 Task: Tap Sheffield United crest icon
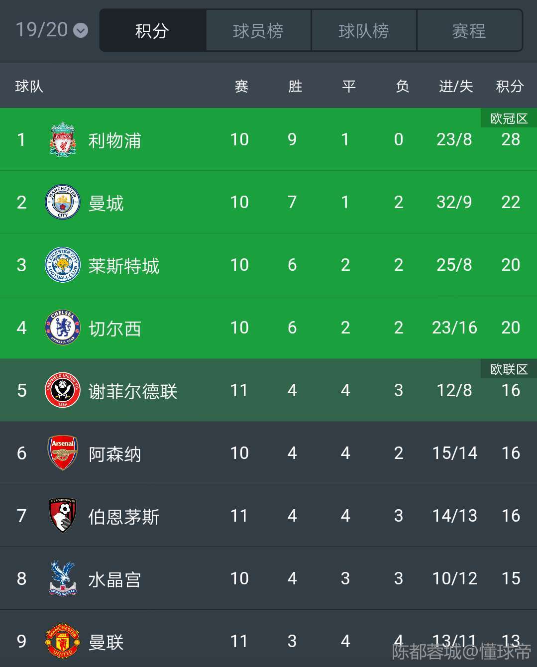pos(63,390)
